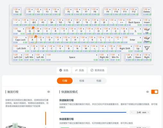Screen dimensions: 163x128
Task: Select the Up arrow key
Action: pyautogui.click(x=138, y=49)
